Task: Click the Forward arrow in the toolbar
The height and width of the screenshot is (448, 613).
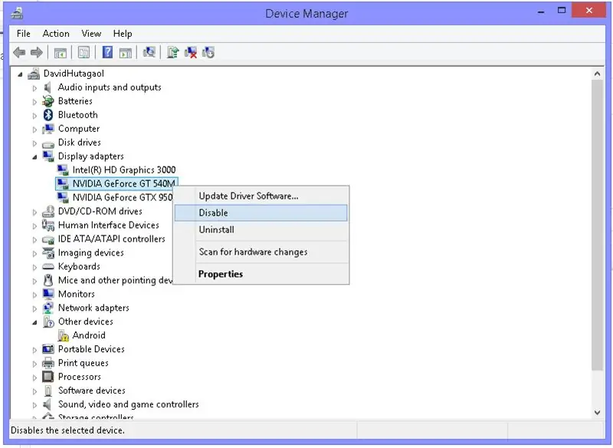Action: (x=36, y=52)
